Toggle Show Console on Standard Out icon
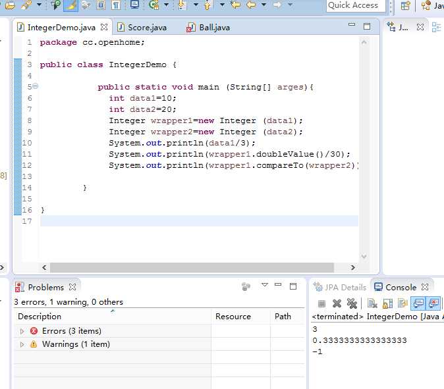Screen dimensions: 444x389 click(418, 303)
